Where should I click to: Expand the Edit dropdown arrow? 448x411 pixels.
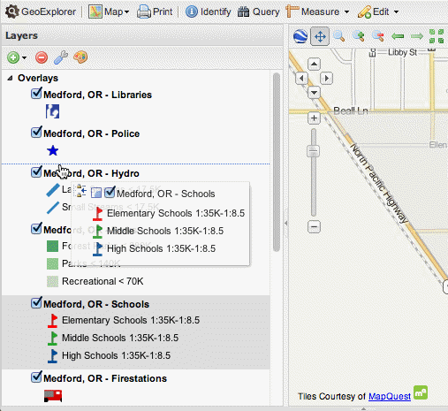pos(396,11)
